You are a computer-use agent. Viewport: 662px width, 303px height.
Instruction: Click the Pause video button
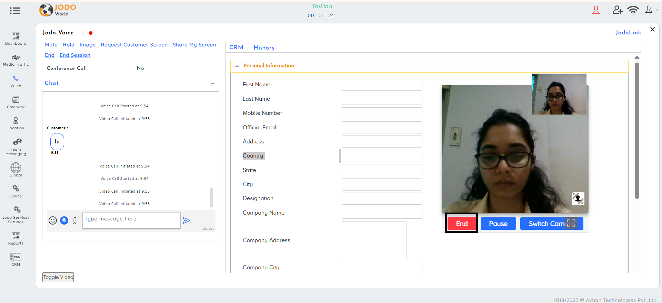coord(498,224)
